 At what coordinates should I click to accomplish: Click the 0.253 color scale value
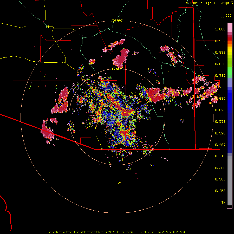click(220, 191)
